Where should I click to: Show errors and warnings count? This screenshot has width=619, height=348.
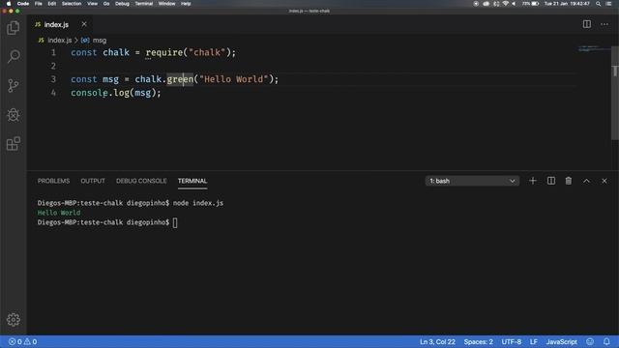[x=23, y=341]
